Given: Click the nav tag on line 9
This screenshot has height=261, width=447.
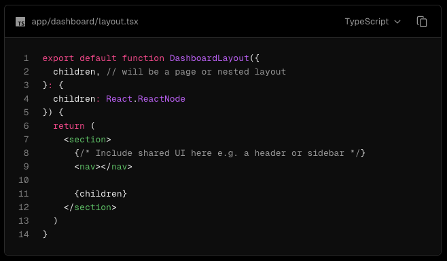Looking at the screenshot, I should (103, 167).
